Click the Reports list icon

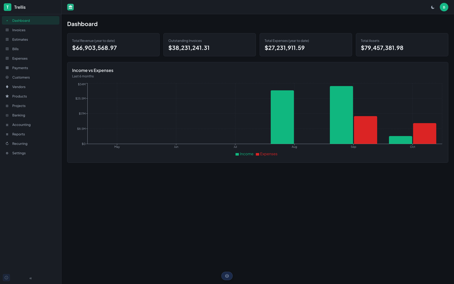[7, 134]
